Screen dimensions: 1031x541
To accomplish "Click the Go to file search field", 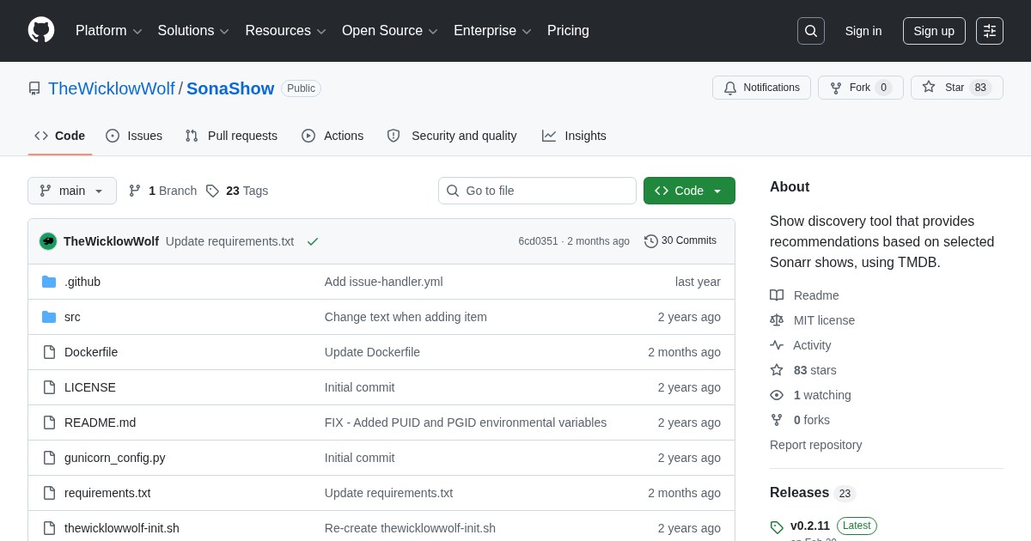I will pyautogui.click(x=537, y=191).
